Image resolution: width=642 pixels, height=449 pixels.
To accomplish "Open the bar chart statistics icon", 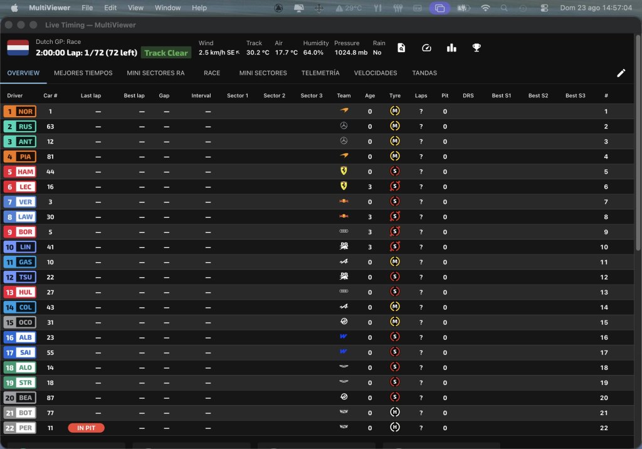I will (451, 48).
